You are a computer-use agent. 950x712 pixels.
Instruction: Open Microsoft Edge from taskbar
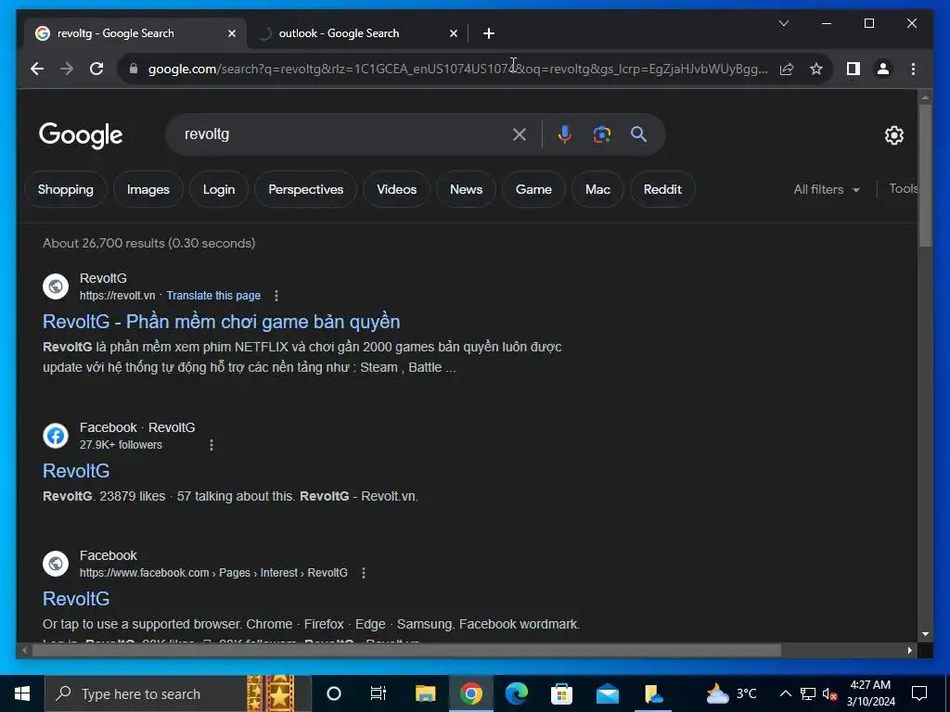[x=517, y=693]
